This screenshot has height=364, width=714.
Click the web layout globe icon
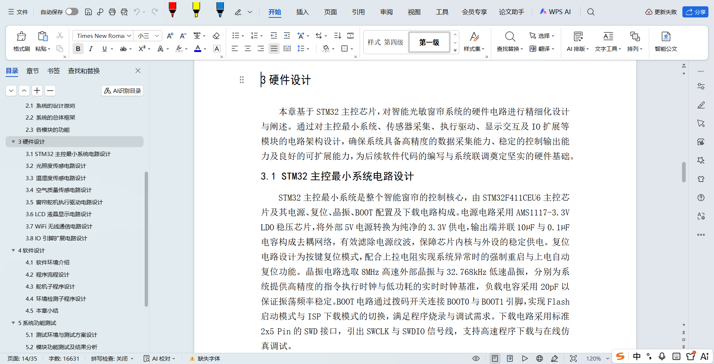click(540, 358)
